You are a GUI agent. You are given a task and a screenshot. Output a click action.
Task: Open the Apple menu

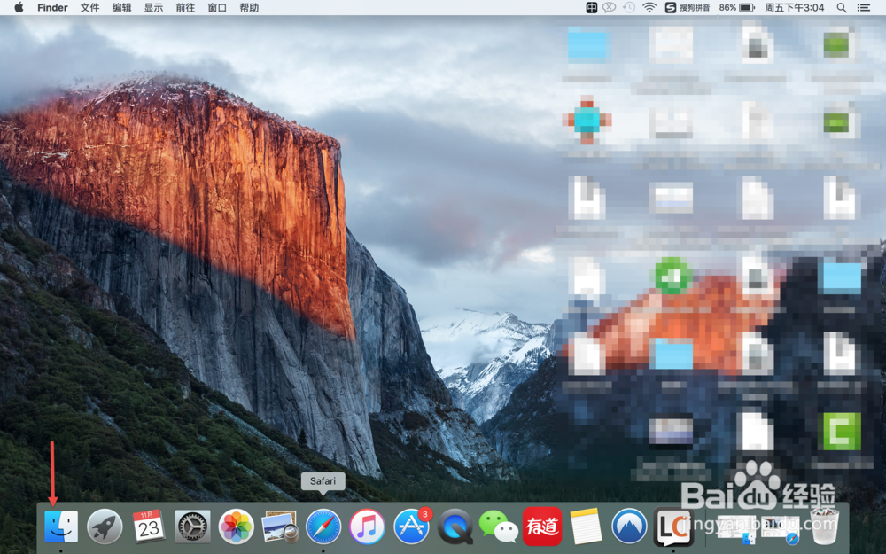pos(19,7)
